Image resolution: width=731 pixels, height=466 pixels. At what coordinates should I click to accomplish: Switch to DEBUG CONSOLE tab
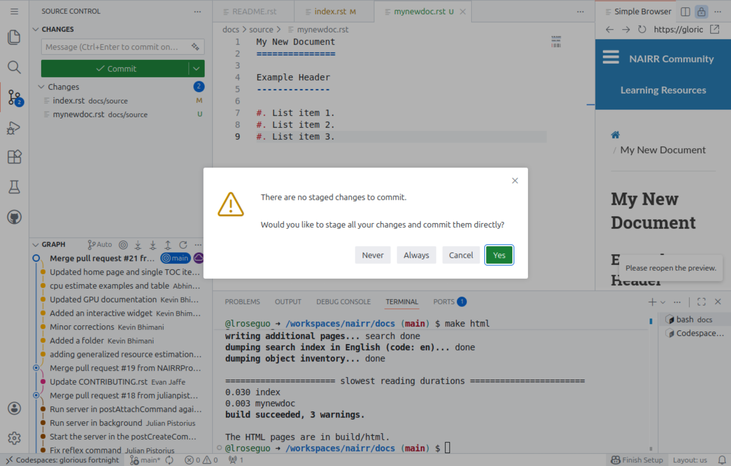[x=343, y=302]
